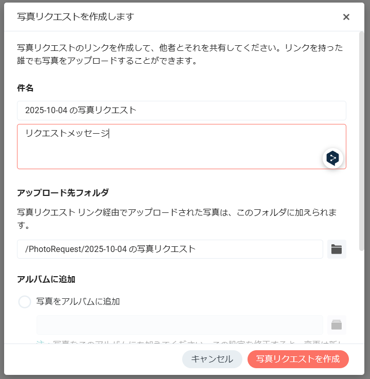Click the アップロード先フォルダ heading
The height and width of the screenshot is (379, 370).
(63, 193)
